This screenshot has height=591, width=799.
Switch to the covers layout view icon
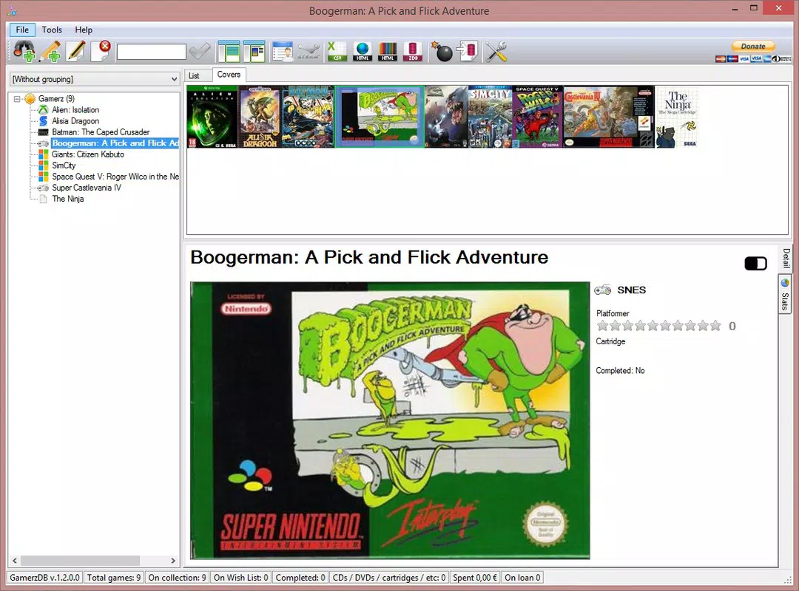254,52
